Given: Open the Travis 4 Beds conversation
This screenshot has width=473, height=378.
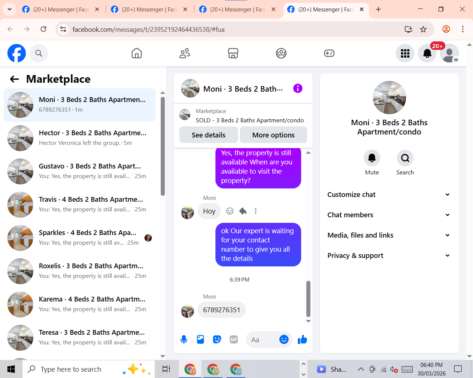Looking at the screenshot, I should 79,204.
